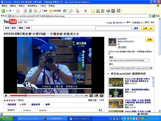The width and height of the screenshot is (161, 121).
Task: Toggle the player's widescreen size button
Action: point(96,96)
